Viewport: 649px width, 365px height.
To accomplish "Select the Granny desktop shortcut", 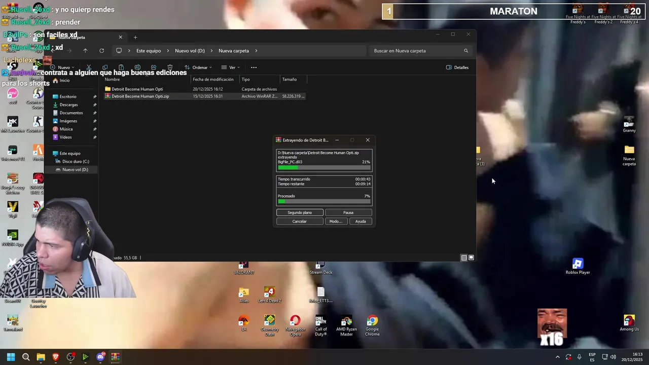I will [629, 125].
